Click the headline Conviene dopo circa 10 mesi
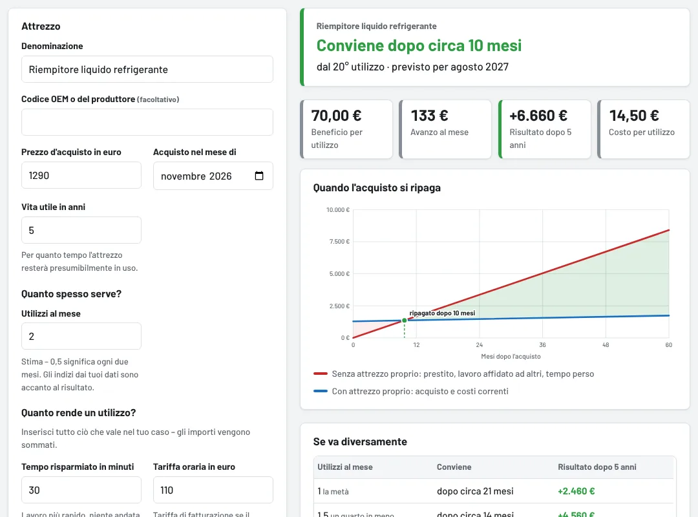Viewport: 698px width, 517px height. click(419, 45)
